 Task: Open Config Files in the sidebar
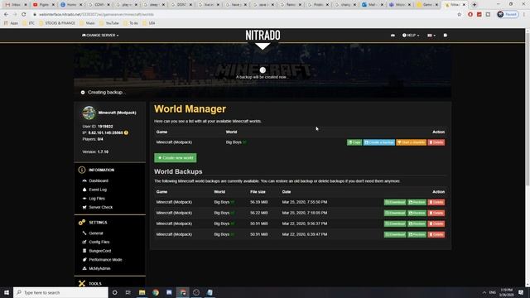point(99,242)
